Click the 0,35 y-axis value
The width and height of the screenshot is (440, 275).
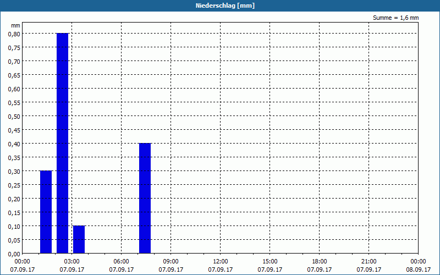[14, 157]
